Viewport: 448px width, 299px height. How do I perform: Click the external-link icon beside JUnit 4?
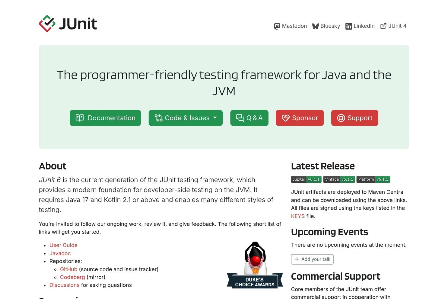coord(383,26)
